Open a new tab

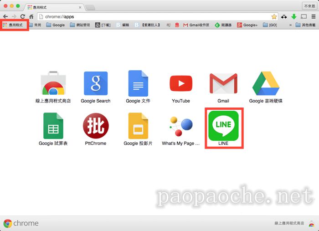[90, 8]
